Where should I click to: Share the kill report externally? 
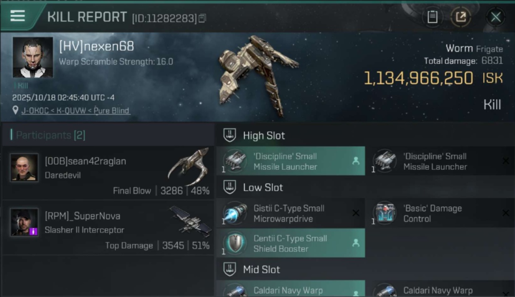point(461,17)
